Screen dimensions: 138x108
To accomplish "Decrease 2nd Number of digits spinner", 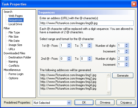I will (126, 60).
